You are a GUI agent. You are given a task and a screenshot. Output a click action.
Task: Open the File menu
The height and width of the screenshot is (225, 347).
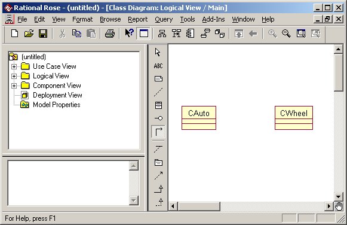[x=22, y=19]
